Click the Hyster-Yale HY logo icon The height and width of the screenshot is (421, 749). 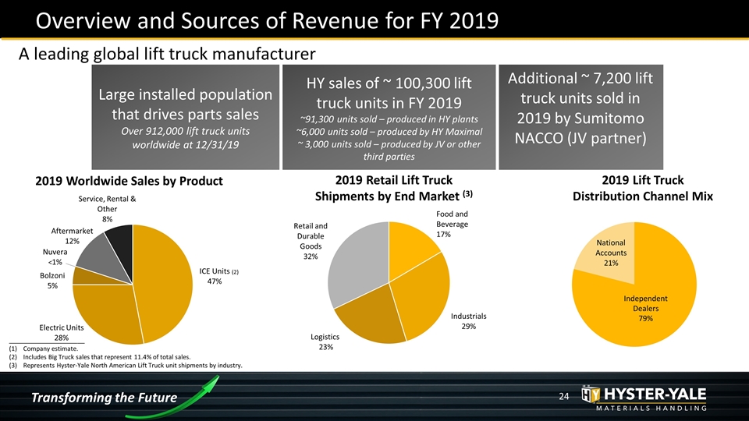591,394
